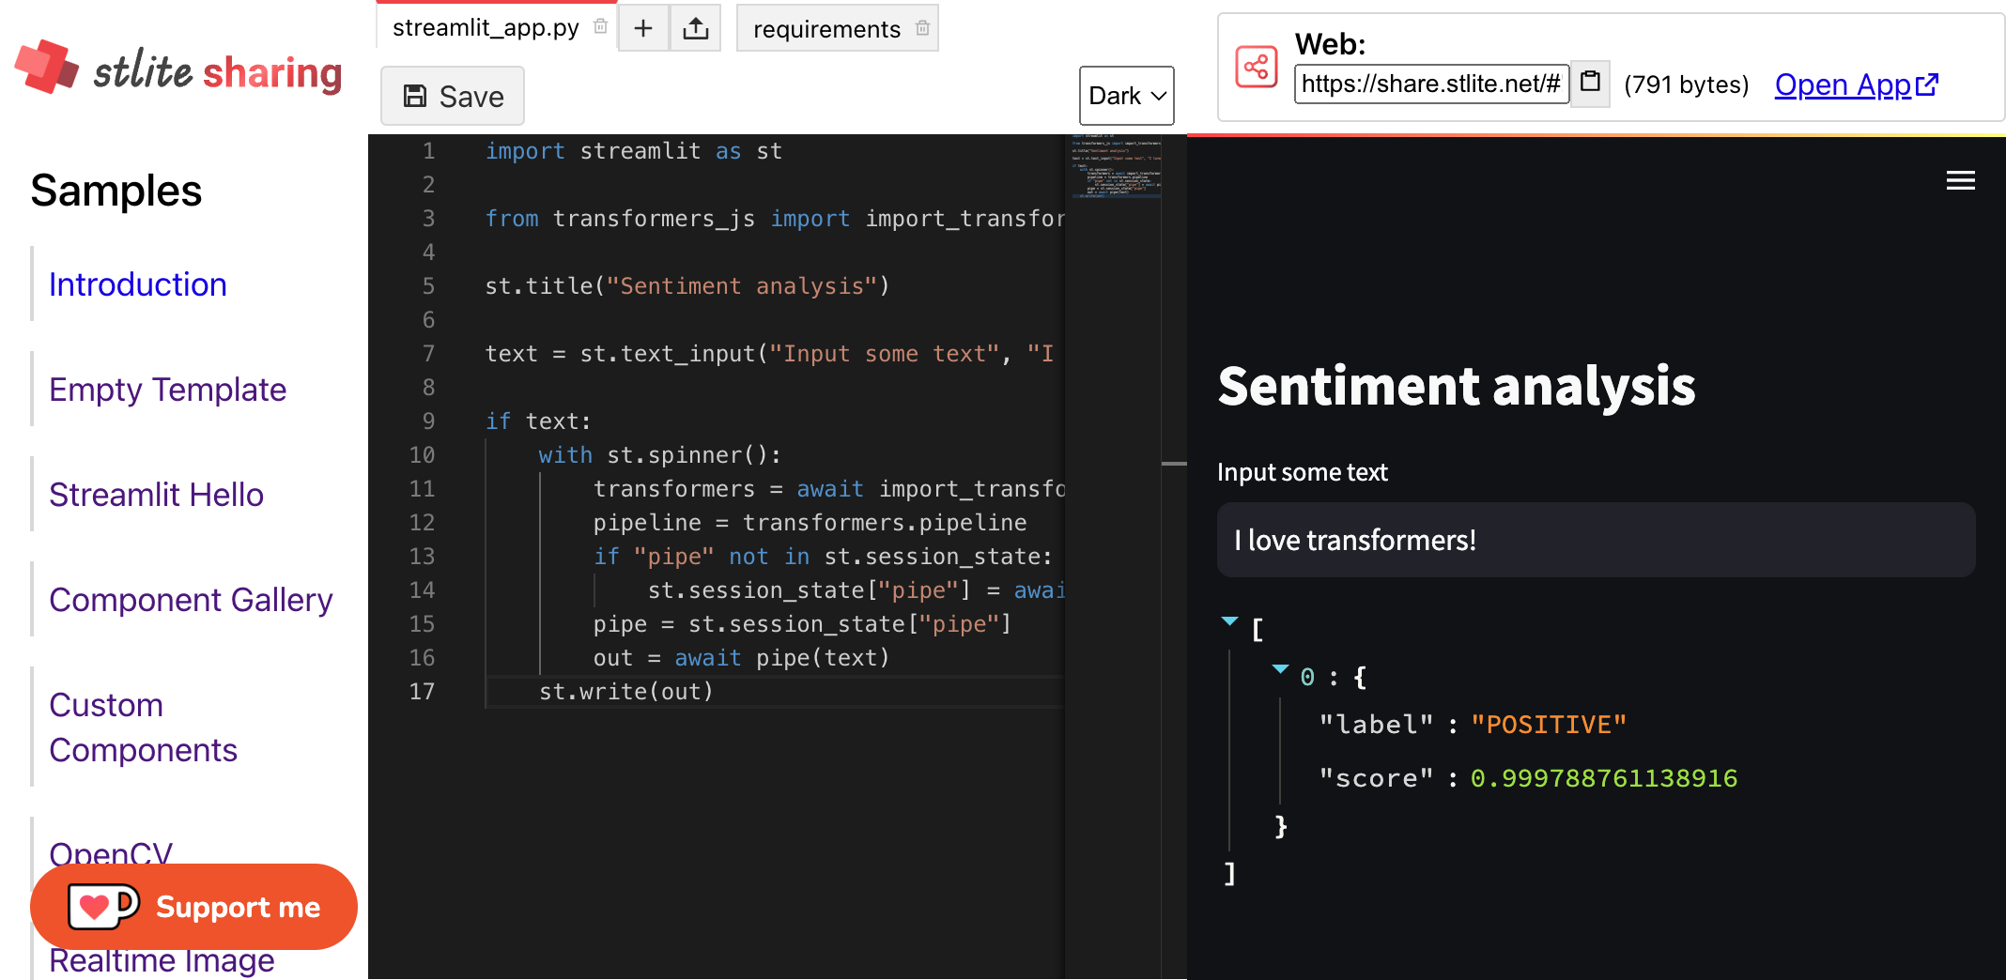Collapse the JSON output array
Screen dimensions: 2006x980
coord(1230,621)
